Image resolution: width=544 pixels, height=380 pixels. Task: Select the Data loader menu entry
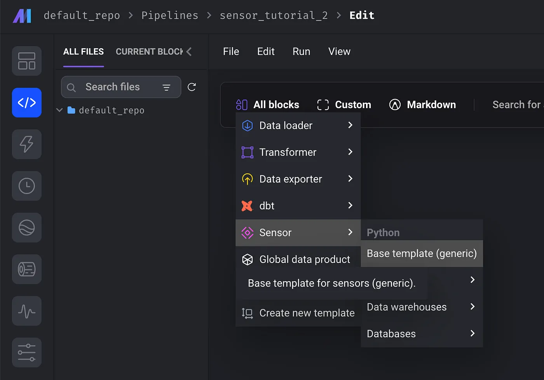pos(298,126)
